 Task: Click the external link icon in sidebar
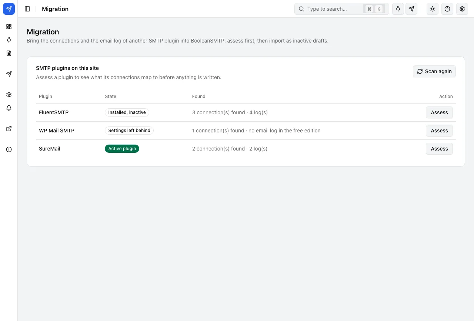[9, 129]
